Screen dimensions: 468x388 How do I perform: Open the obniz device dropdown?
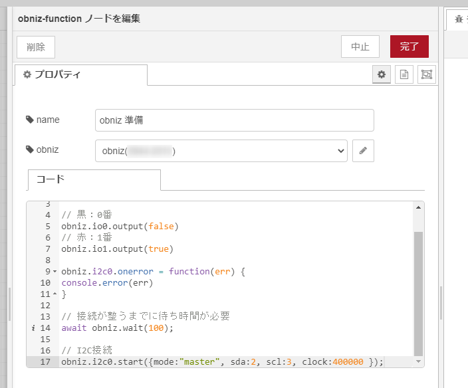coord(221,151)
